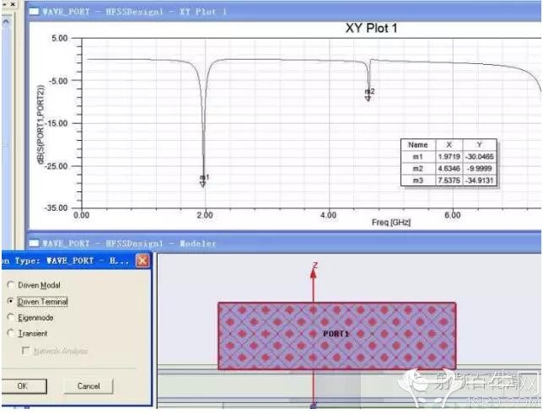
Task: Click the m1 row in marker table
Action: pos(449,157)
